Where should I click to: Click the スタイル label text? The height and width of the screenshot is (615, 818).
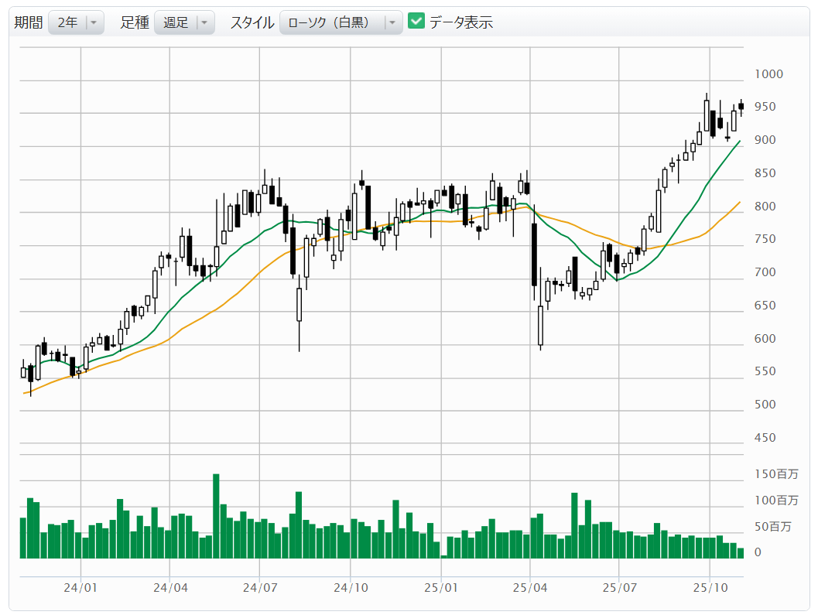[x=252, y=22]
